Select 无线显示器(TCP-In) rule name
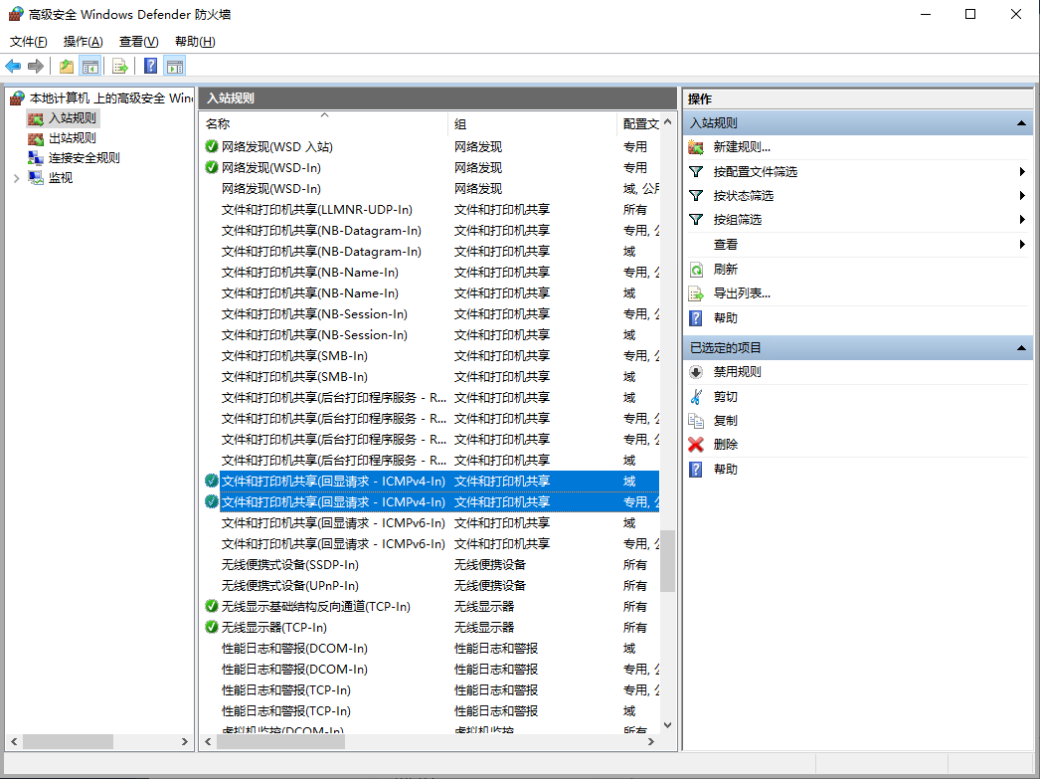 [x=274, y=627]
